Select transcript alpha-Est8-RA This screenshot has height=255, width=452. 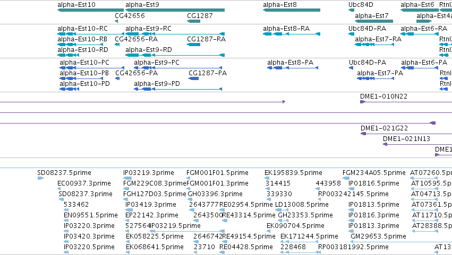tap(292, 34)
